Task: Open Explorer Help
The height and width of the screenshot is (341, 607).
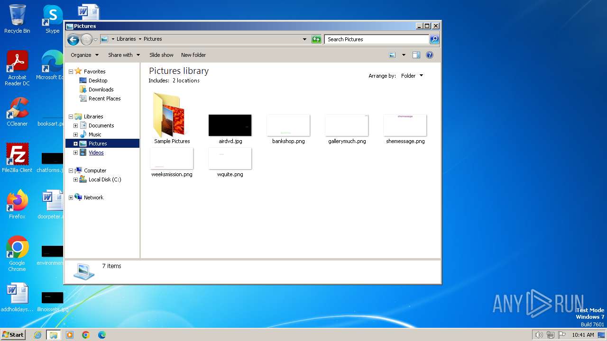Action: [x=430, y=55]
